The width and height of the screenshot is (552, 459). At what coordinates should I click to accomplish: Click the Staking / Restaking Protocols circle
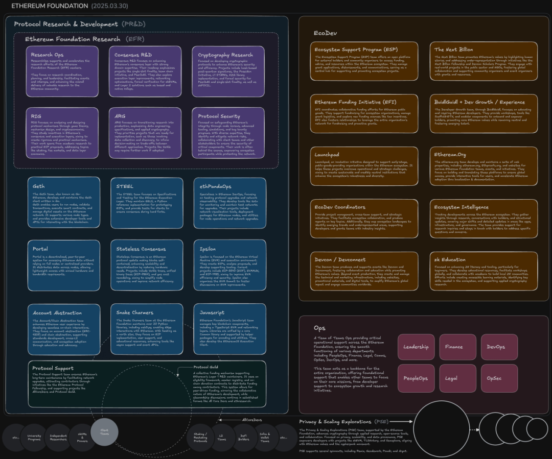click(x=201, y=438)
